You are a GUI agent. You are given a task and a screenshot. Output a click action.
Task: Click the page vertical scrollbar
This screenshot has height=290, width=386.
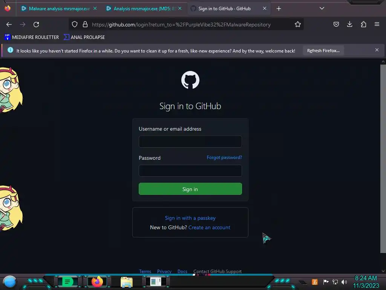[x=383, y=159]
